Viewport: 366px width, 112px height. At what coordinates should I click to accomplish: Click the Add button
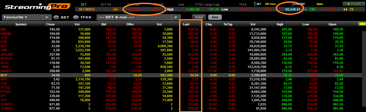pos(199,17)
